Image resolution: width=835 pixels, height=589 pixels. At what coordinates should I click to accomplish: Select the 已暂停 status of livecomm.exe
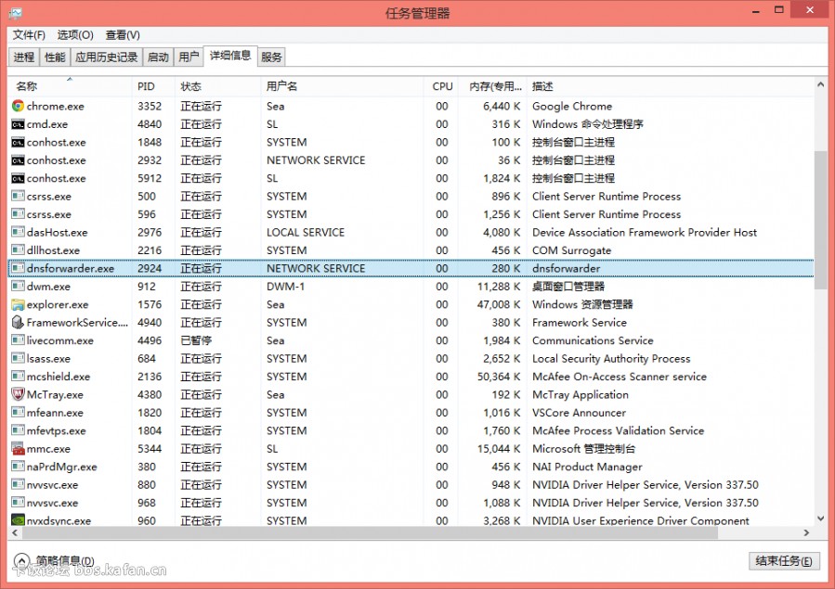[196, 340]
